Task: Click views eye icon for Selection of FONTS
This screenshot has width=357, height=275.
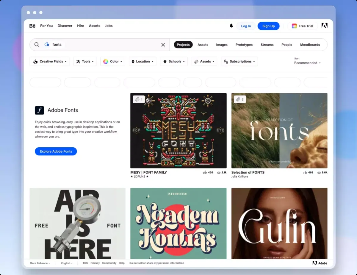Action: point(319,173)
